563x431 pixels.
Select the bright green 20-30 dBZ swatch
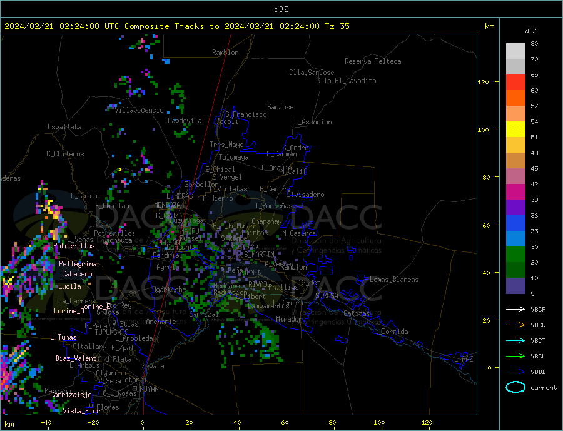(515, 255)
